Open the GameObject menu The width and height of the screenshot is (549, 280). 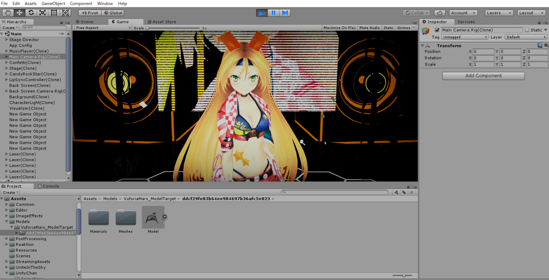tap(53, 3)
